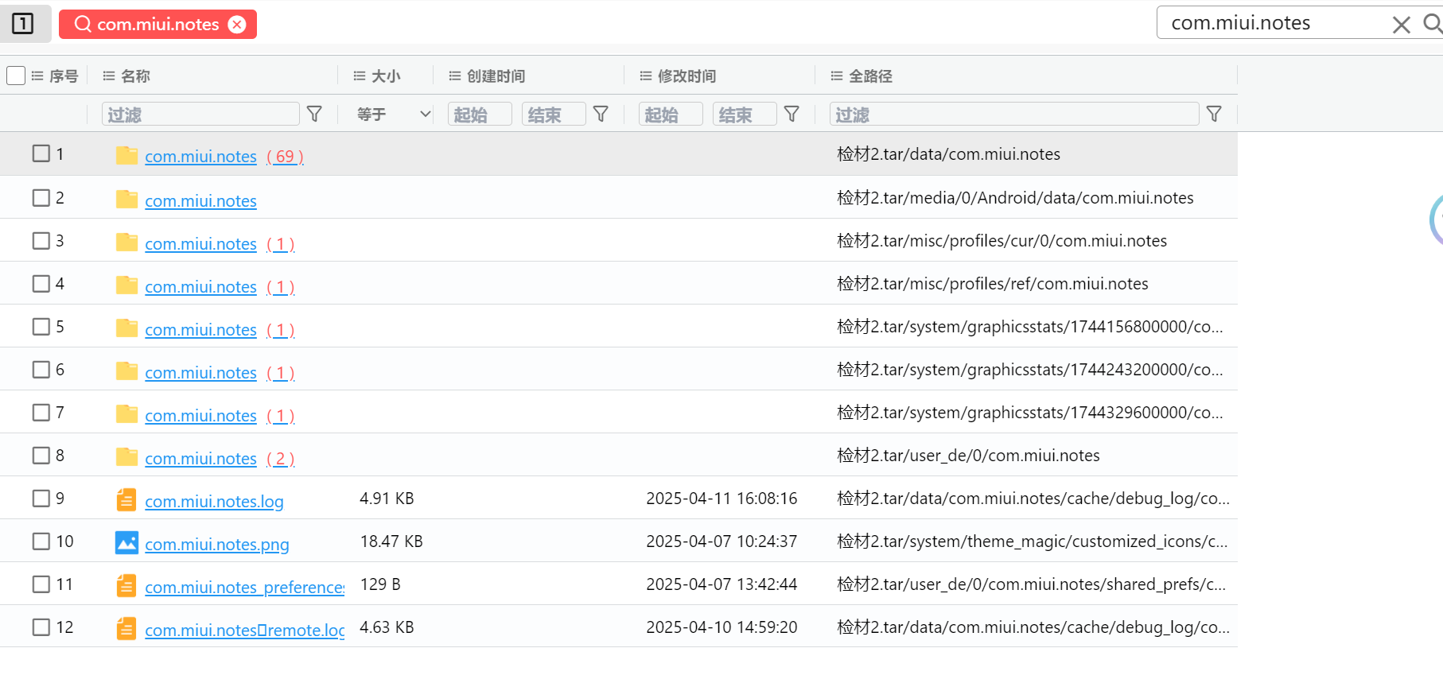Viewport: 1443px width, 683px height.
Task: Click the 2025-04-07 13:42:44 modified time
Action: pyautogui.click(x=721, y=584)
